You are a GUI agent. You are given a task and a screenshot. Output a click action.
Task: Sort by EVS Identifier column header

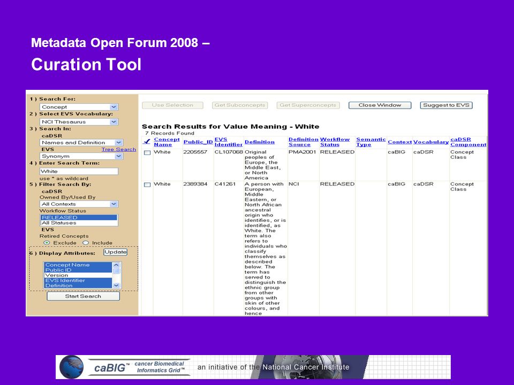click(228, 142)
